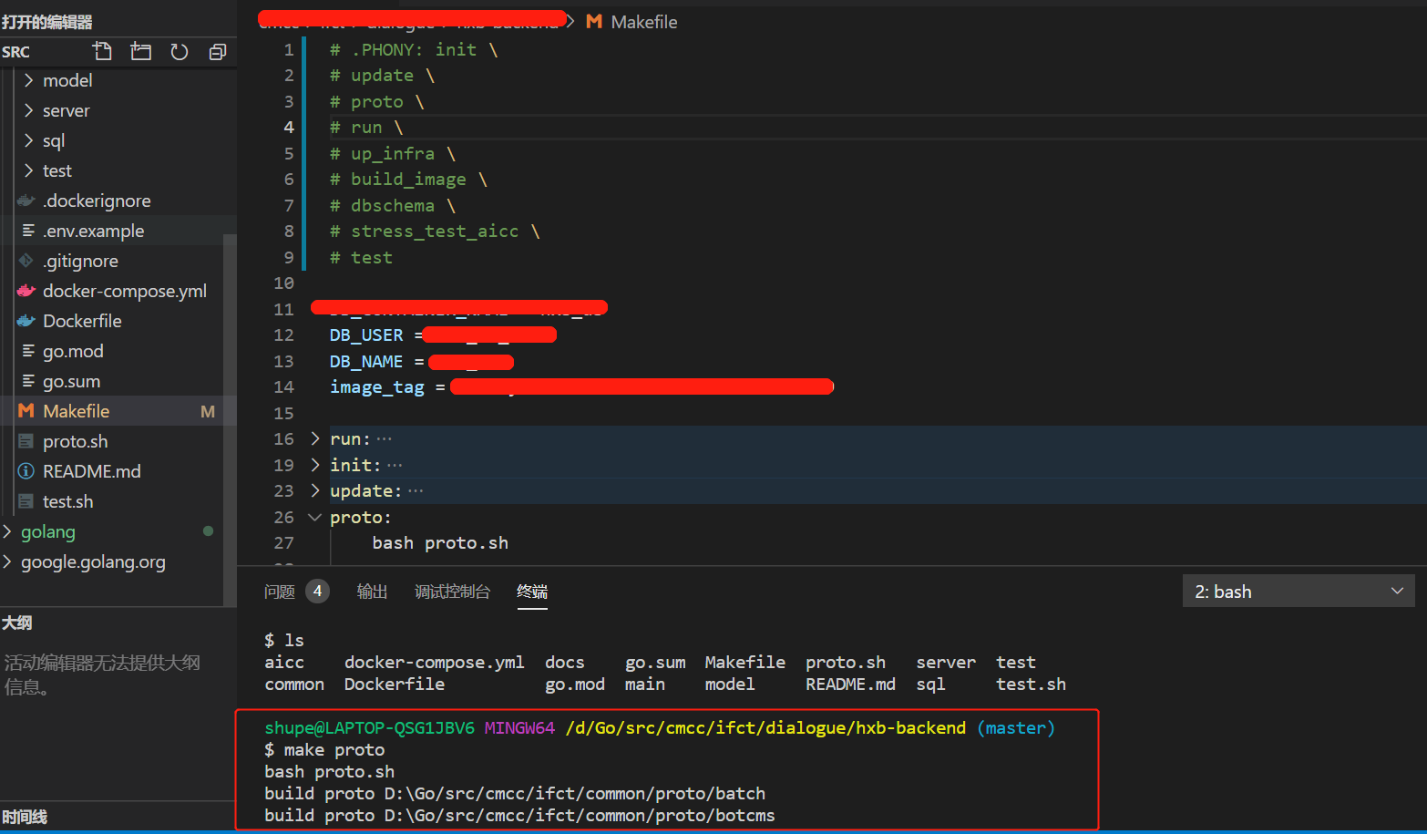Viewport: 1427px width, 834px height.
Task: Open the Dockerfile from the explorer
Action: (x=82, y=321)
